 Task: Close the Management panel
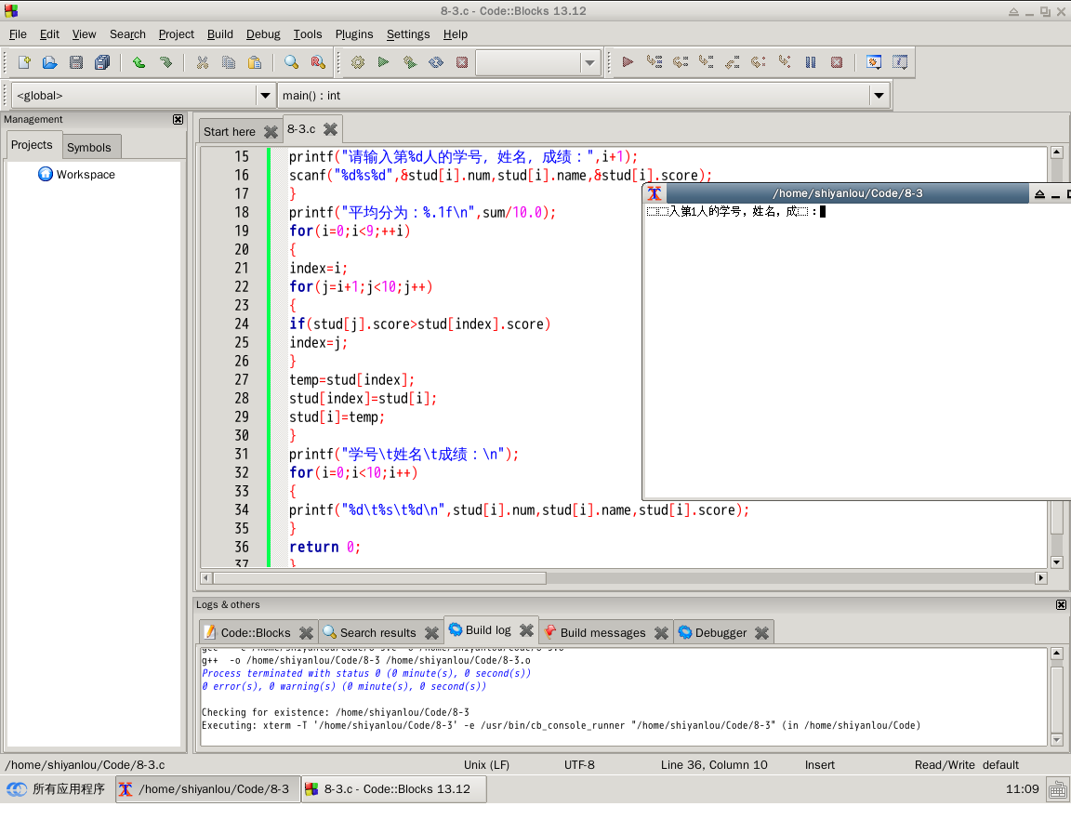point(178,120)
